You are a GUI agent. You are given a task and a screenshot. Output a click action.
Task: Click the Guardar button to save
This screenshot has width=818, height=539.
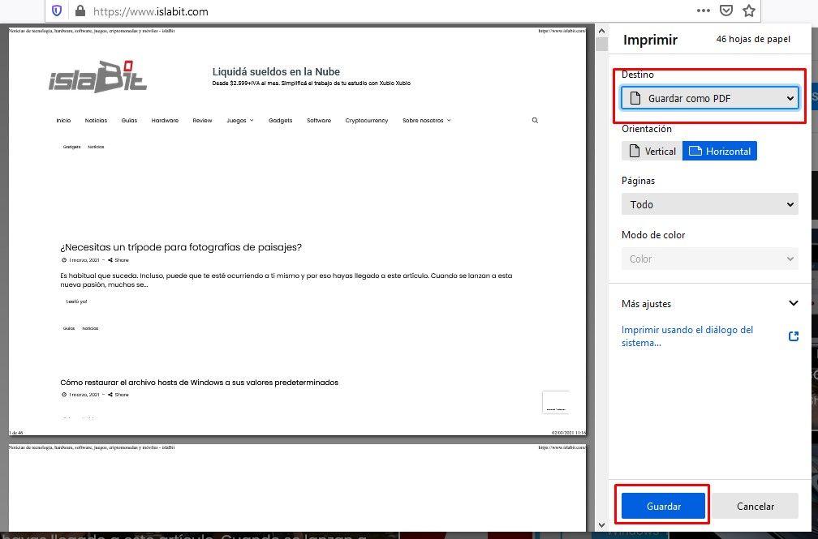[662, 505]
